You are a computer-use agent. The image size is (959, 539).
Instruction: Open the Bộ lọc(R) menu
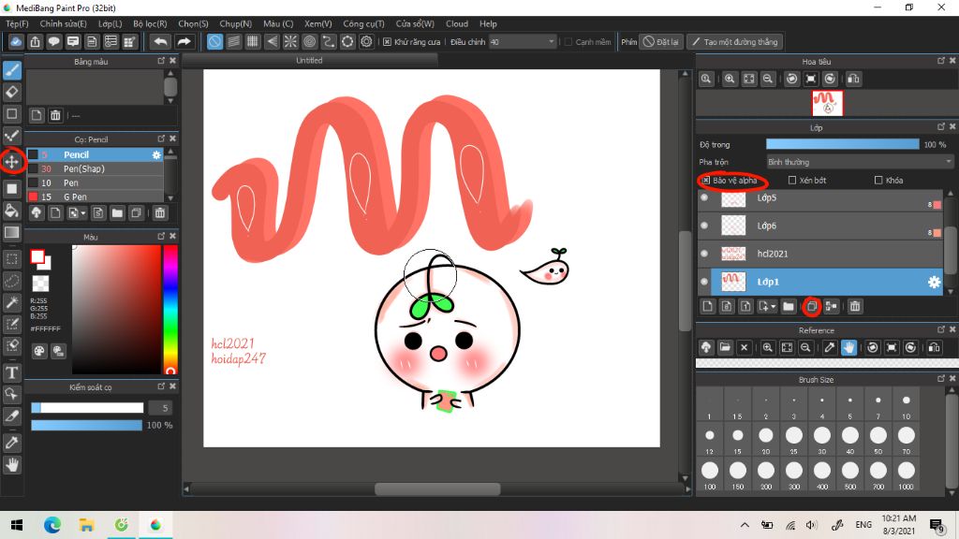click(150, 23)
